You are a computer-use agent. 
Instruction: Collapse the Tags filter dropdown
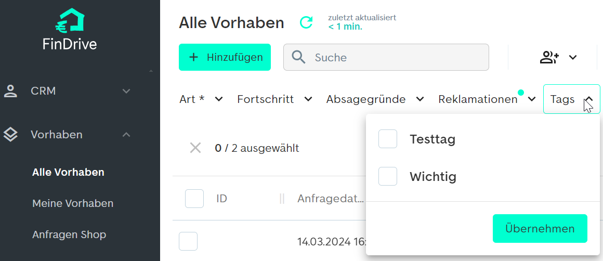point(571,99)
